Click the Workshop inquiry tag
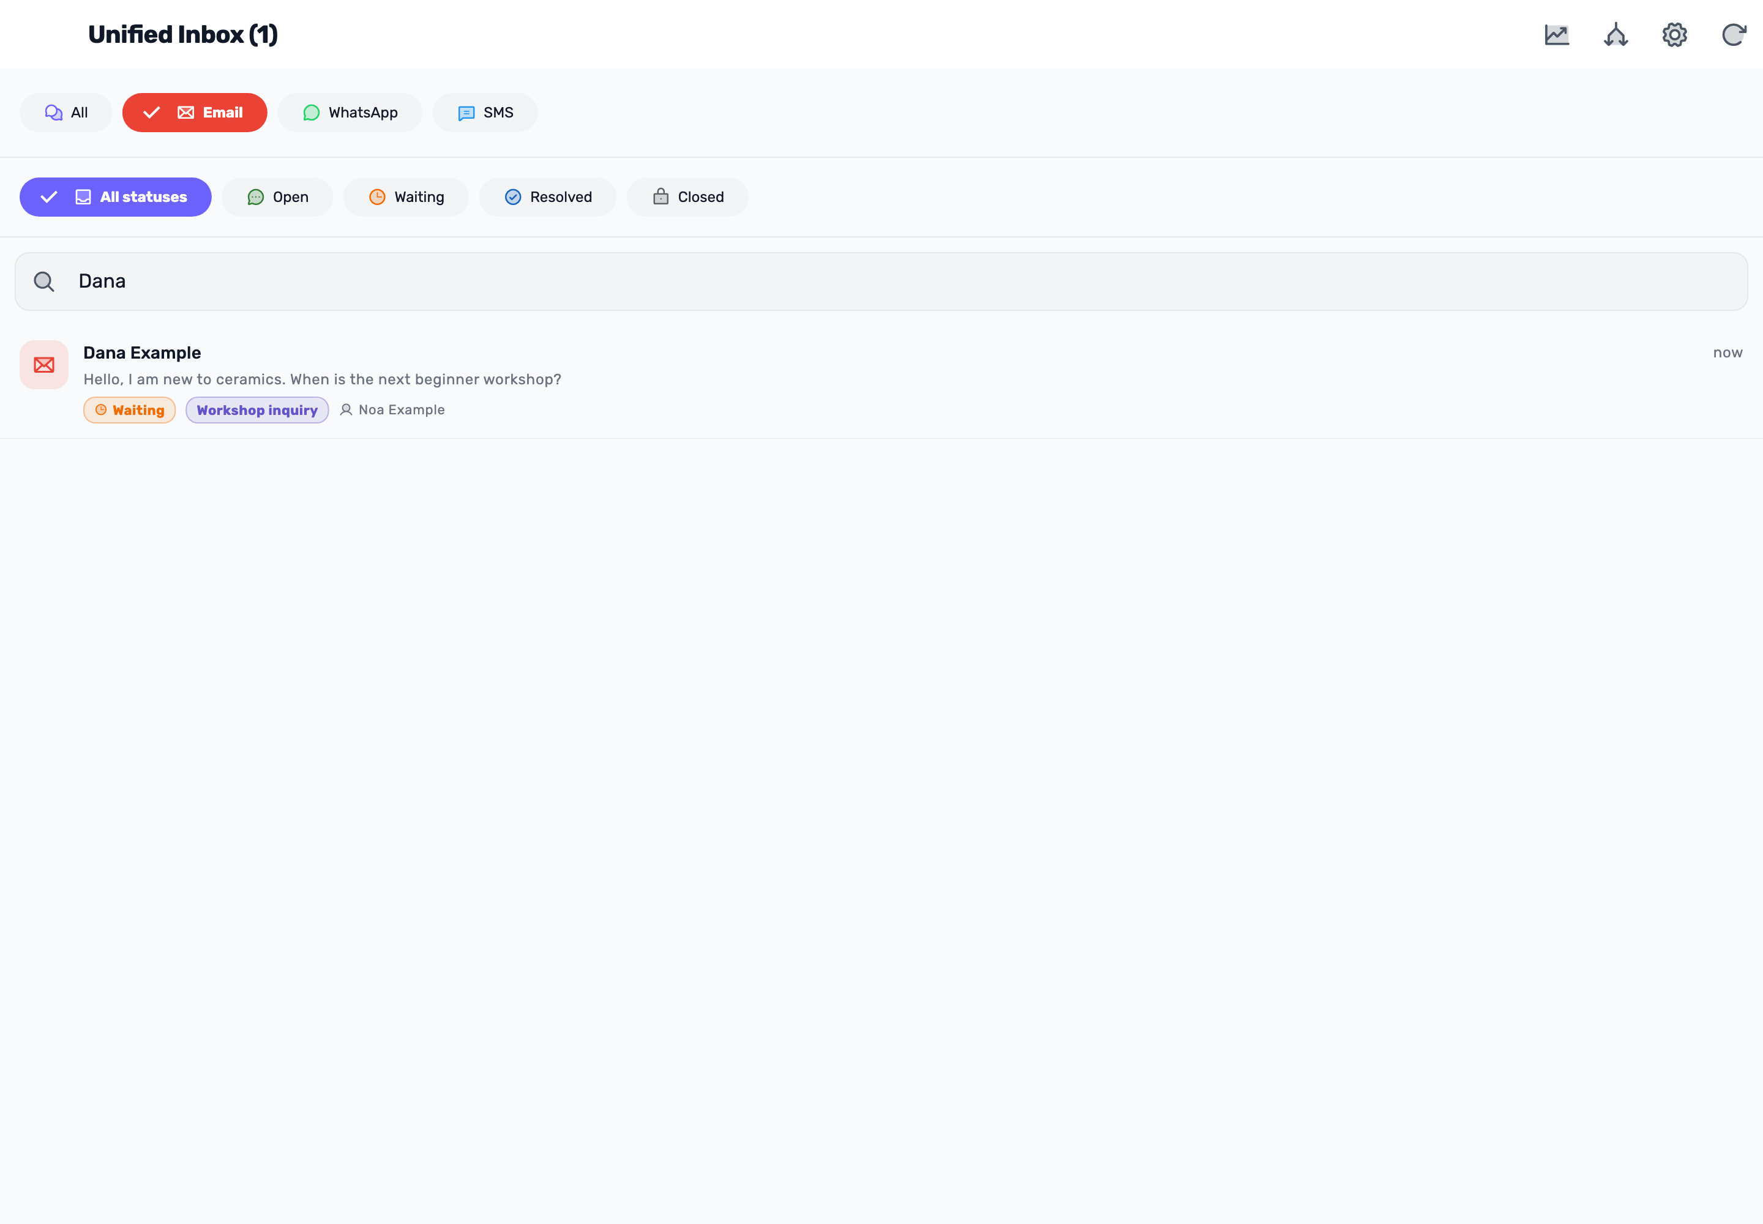 tap(257, 410)
